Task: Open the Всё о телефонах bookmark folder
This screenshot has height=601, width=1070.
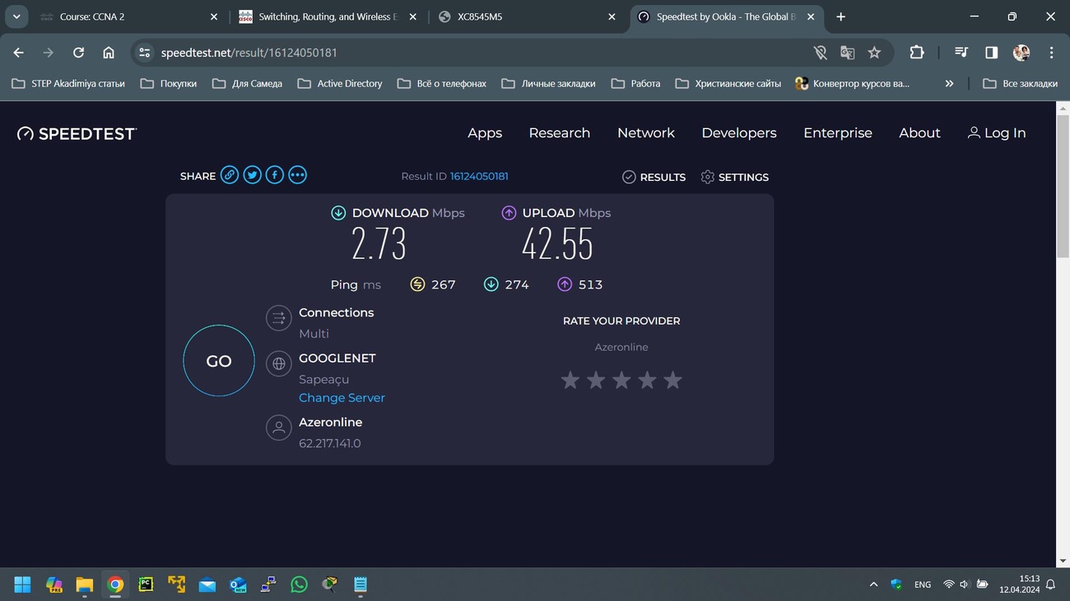Action: 441,83
